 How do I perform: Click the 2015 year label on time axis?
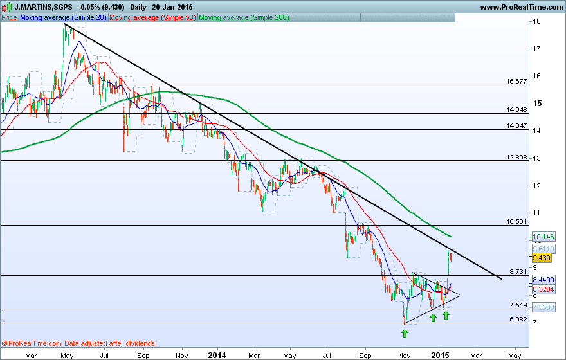point(441,355)
